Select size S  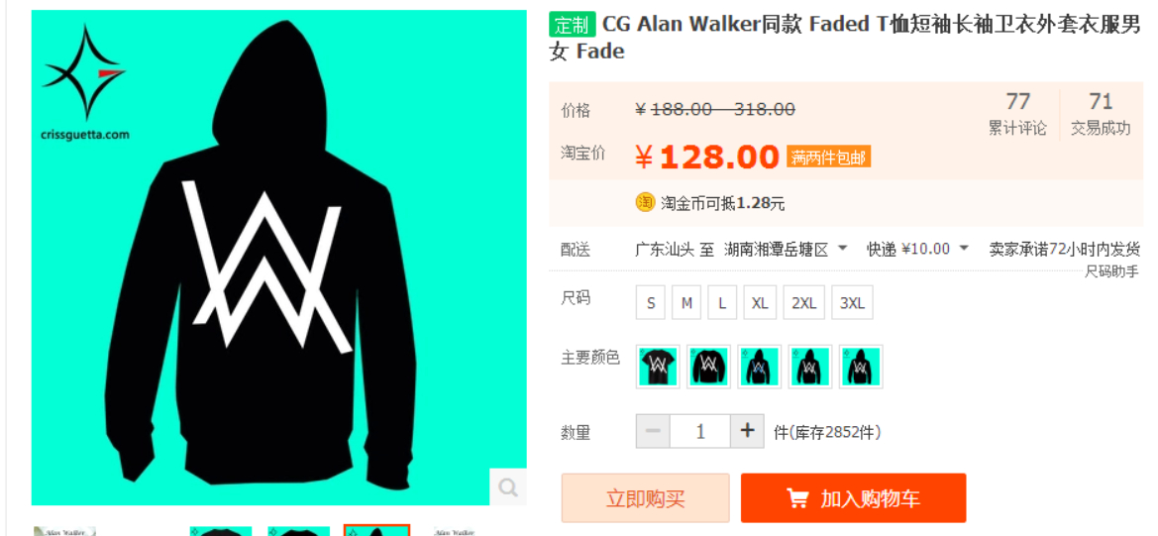click(x=651, y=303)
